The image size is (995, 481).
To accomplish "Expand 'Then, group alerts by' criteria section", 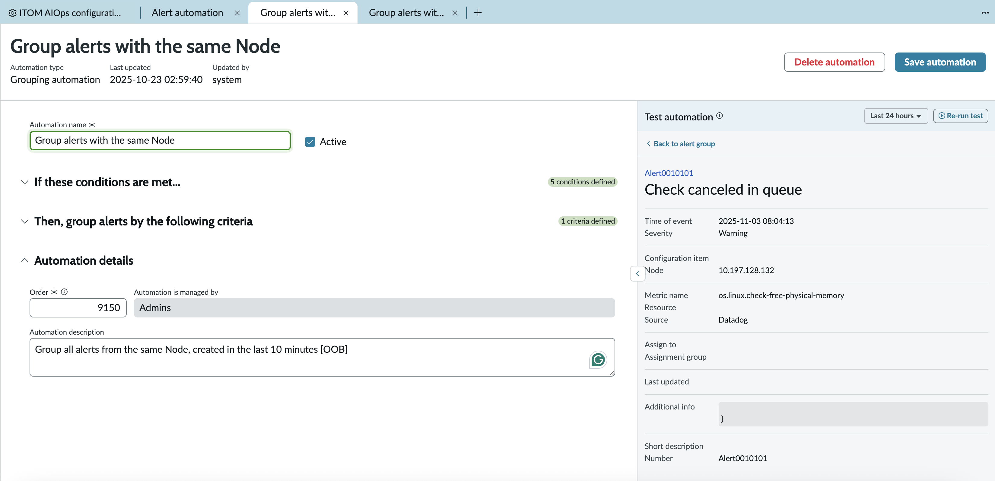I will coord(25,221).
